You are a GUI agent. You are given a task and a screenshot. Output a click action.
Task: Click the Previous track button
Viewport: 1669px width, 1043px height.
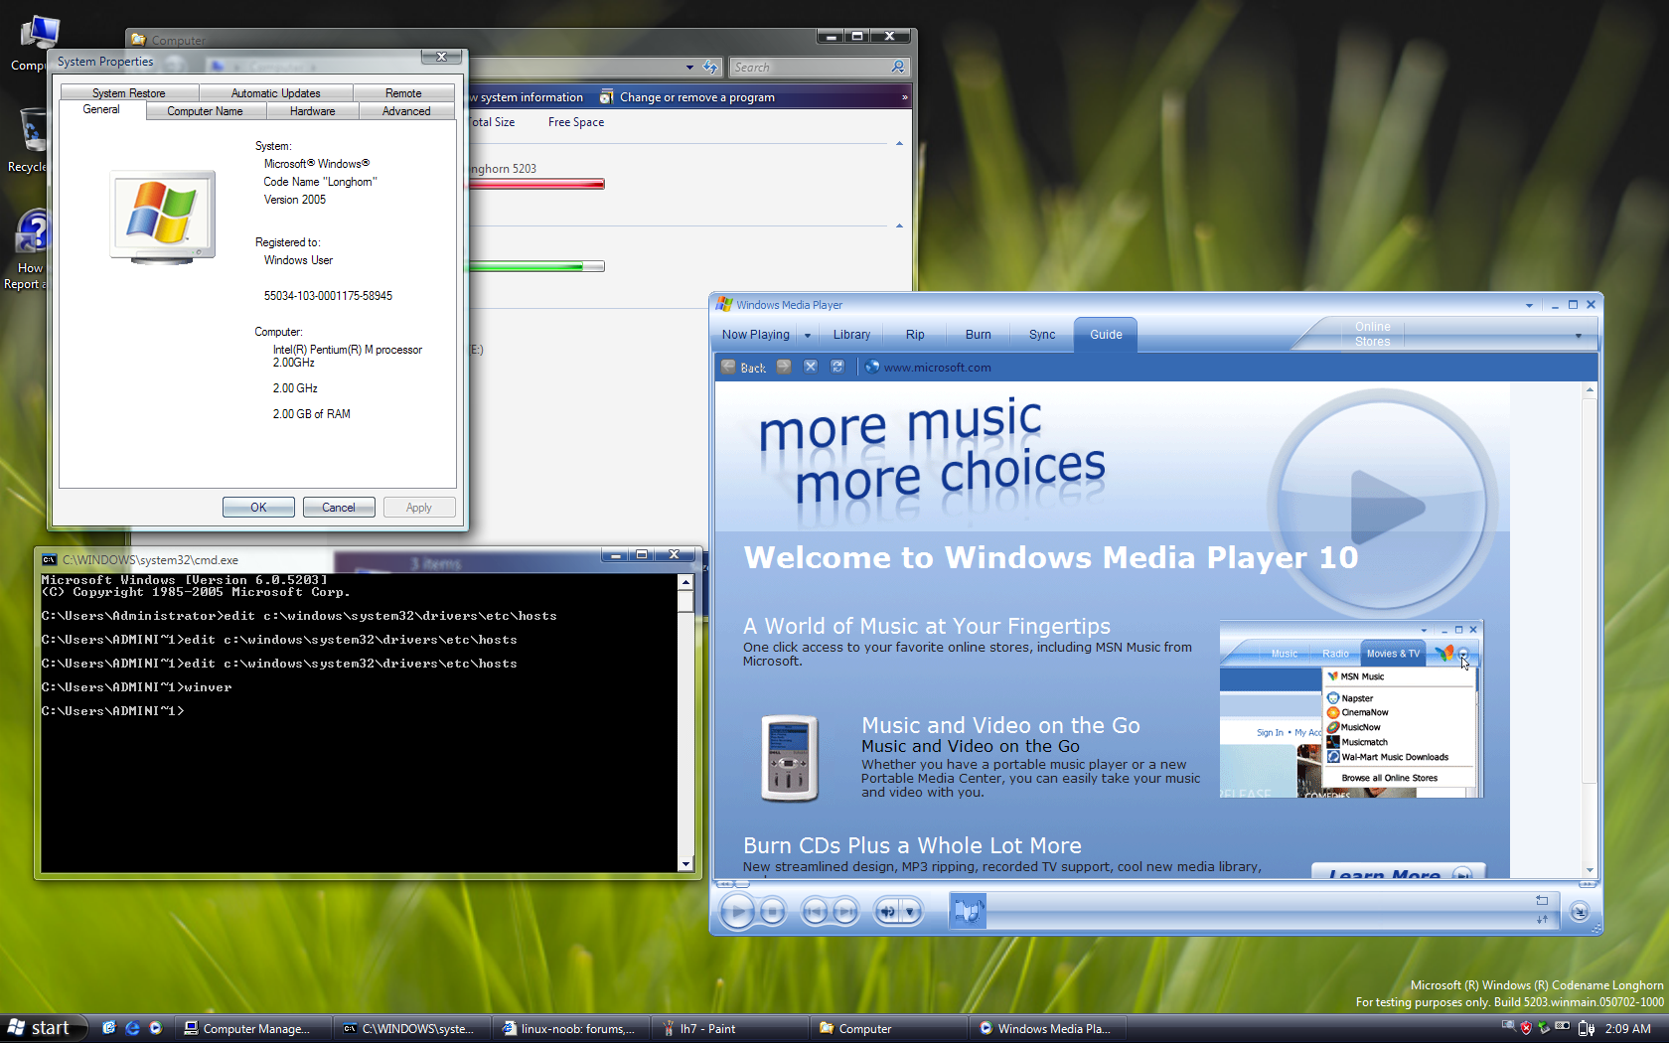pos(815,911)
